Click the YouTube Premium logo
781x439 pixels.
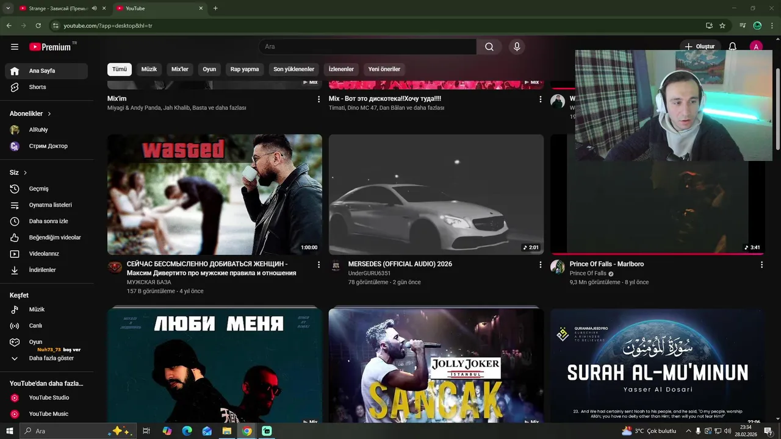(x=50, y=47)
